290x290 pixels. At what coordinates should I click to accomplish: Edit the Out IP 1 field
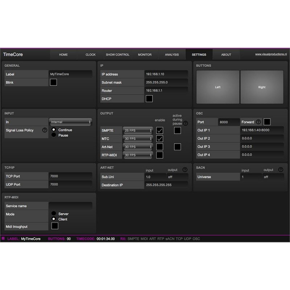(x=262, y=130)
